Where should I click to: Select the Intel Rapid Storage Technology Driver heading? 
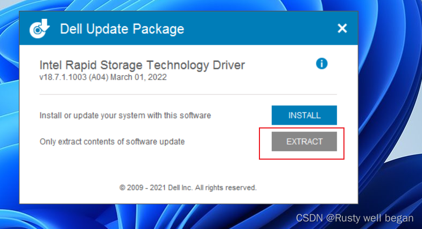pos(142,65)
